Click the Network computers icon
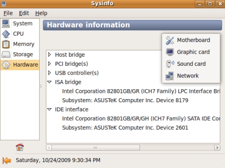This screenshot has width=225, height=168. click(x=170, y=76)
